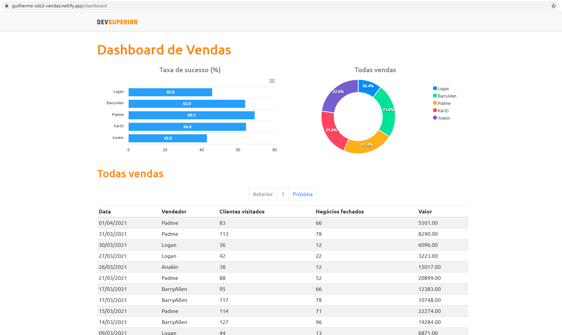Click the orange Padme legend dot
562x335 pixels.
pos(435,103)
